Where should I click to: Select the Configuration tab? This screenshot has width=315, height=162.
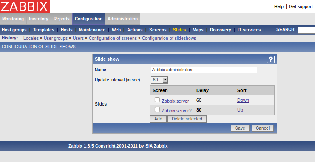point(88,19)
